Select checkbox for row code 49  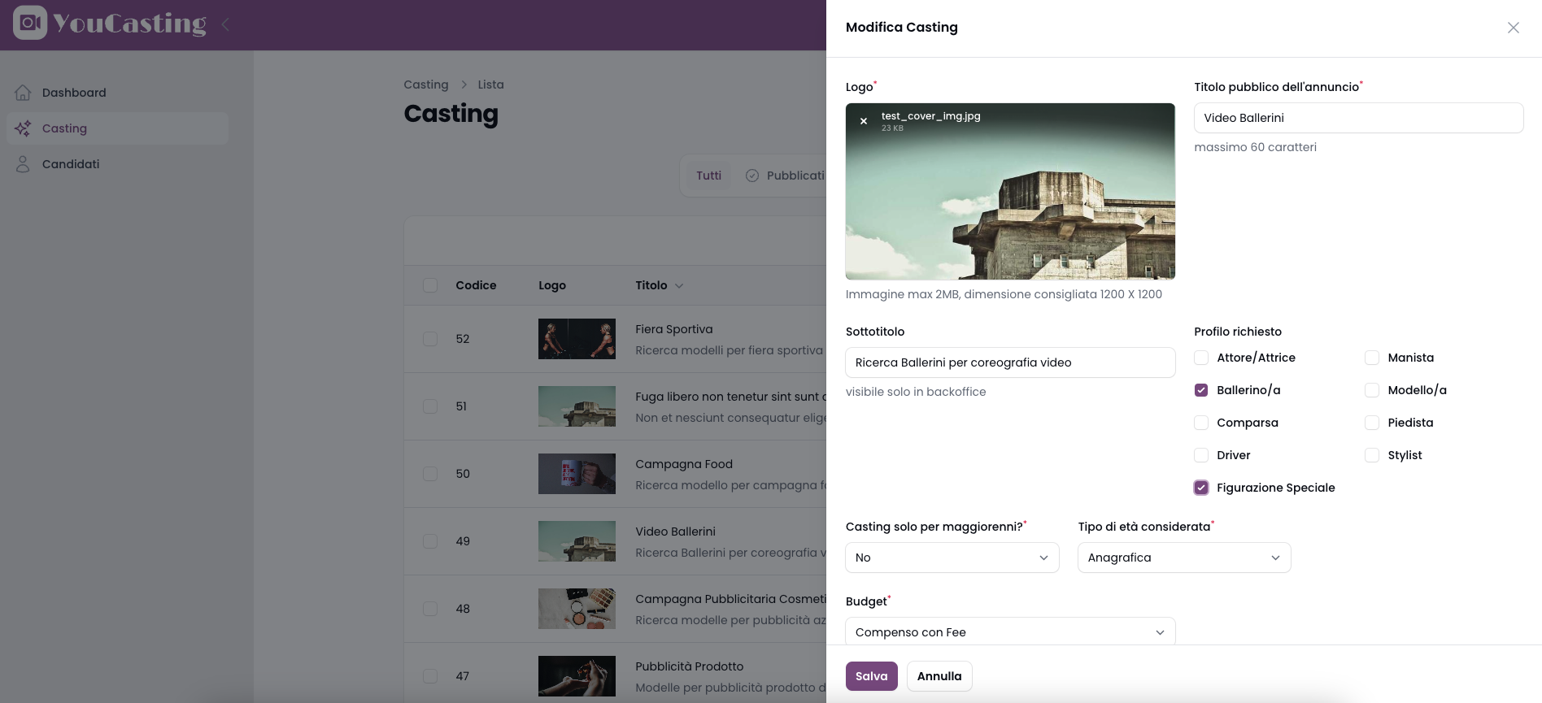[430, 541]
